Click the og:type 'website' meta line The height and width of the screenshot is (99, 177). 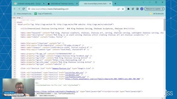tap(43, 64)
